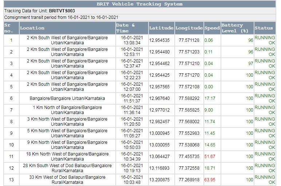Viewport: 281px width, 186px height.
Task: Click the Longitude column header
Action: (x=189, y=28)
